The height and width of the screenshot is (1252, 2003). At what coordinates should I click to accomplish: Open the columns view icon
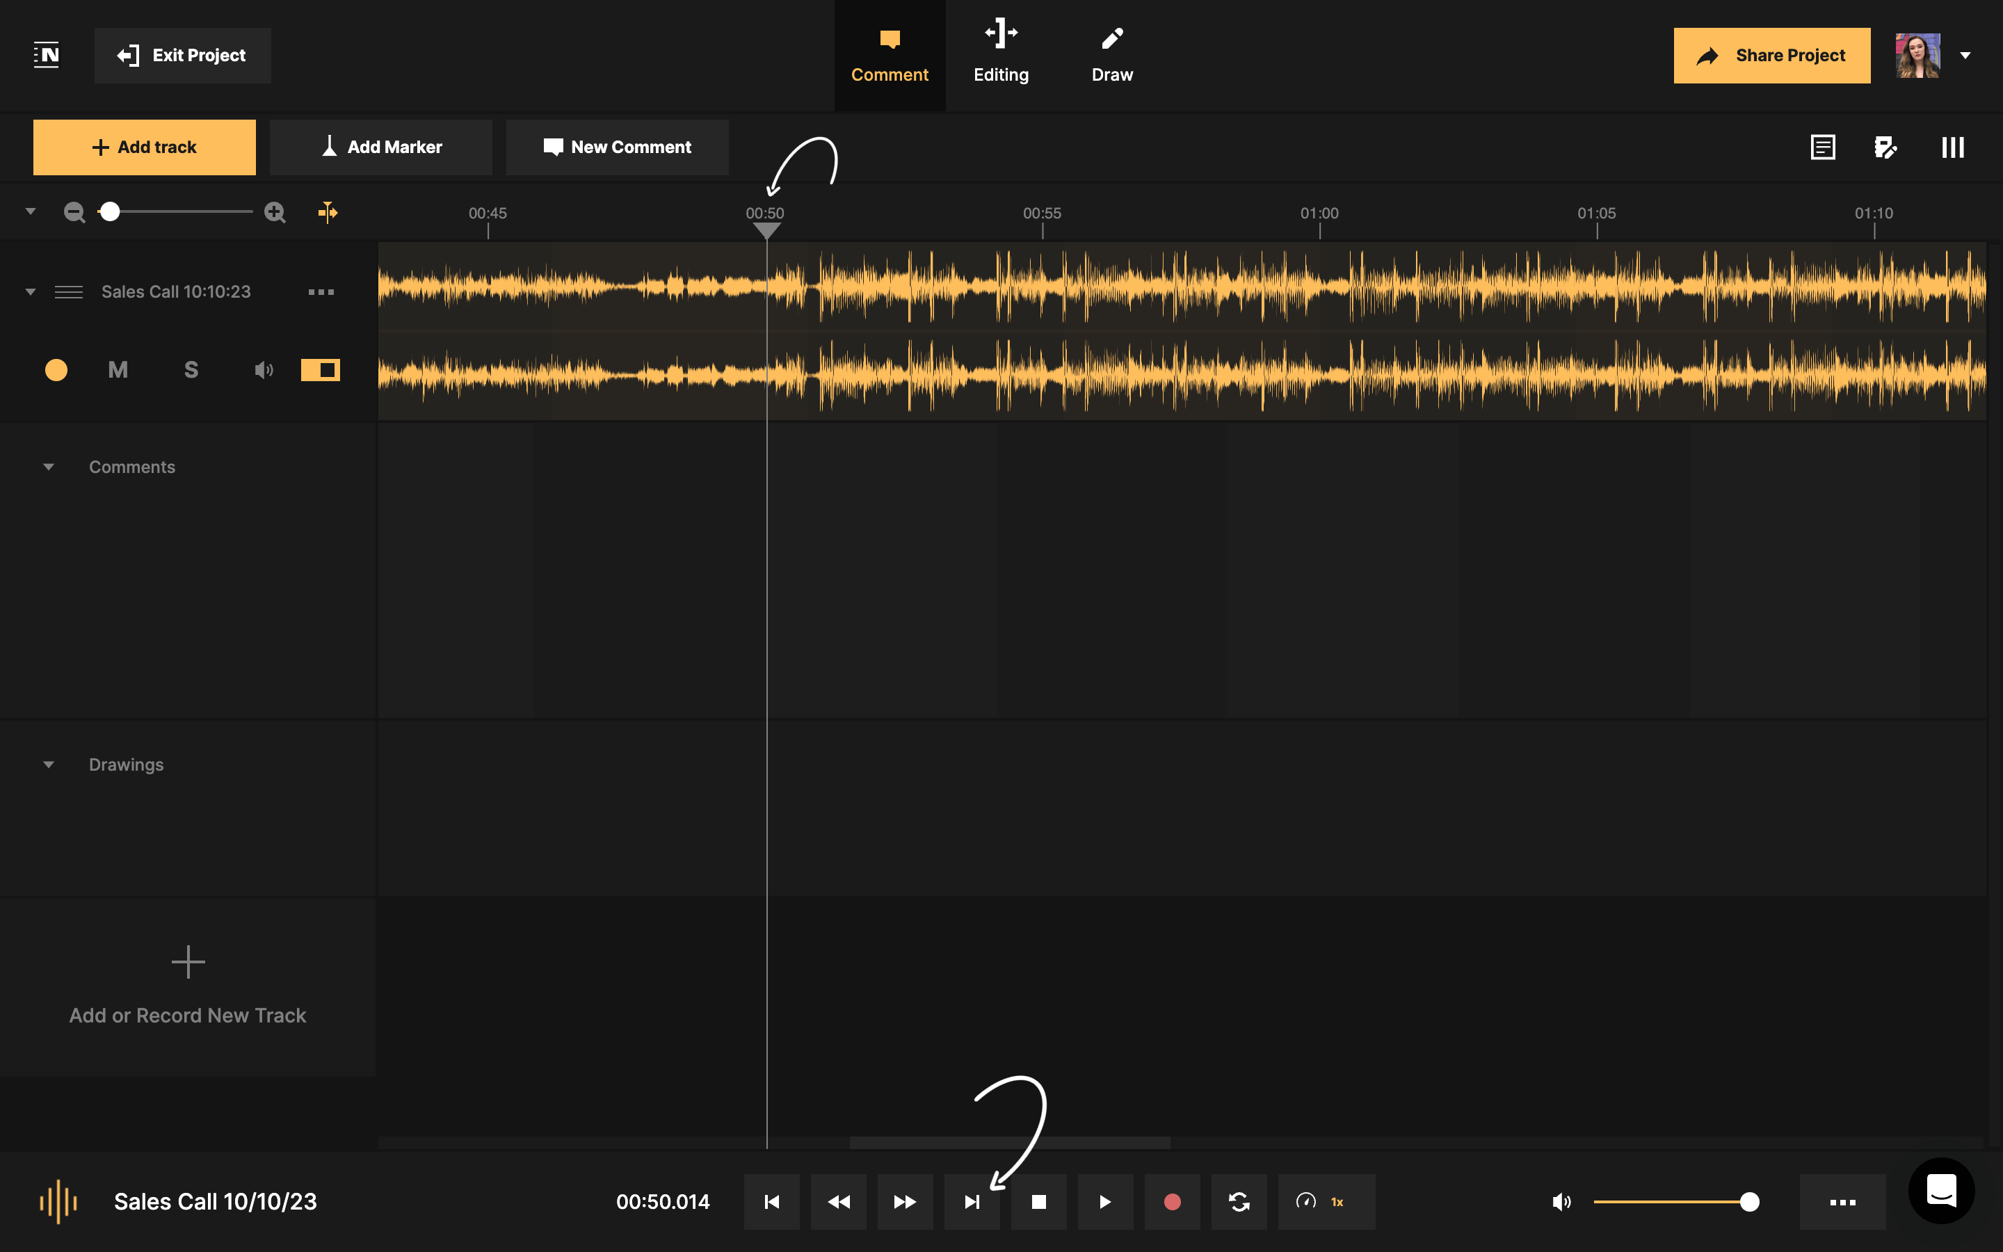tap(1952, 147)
